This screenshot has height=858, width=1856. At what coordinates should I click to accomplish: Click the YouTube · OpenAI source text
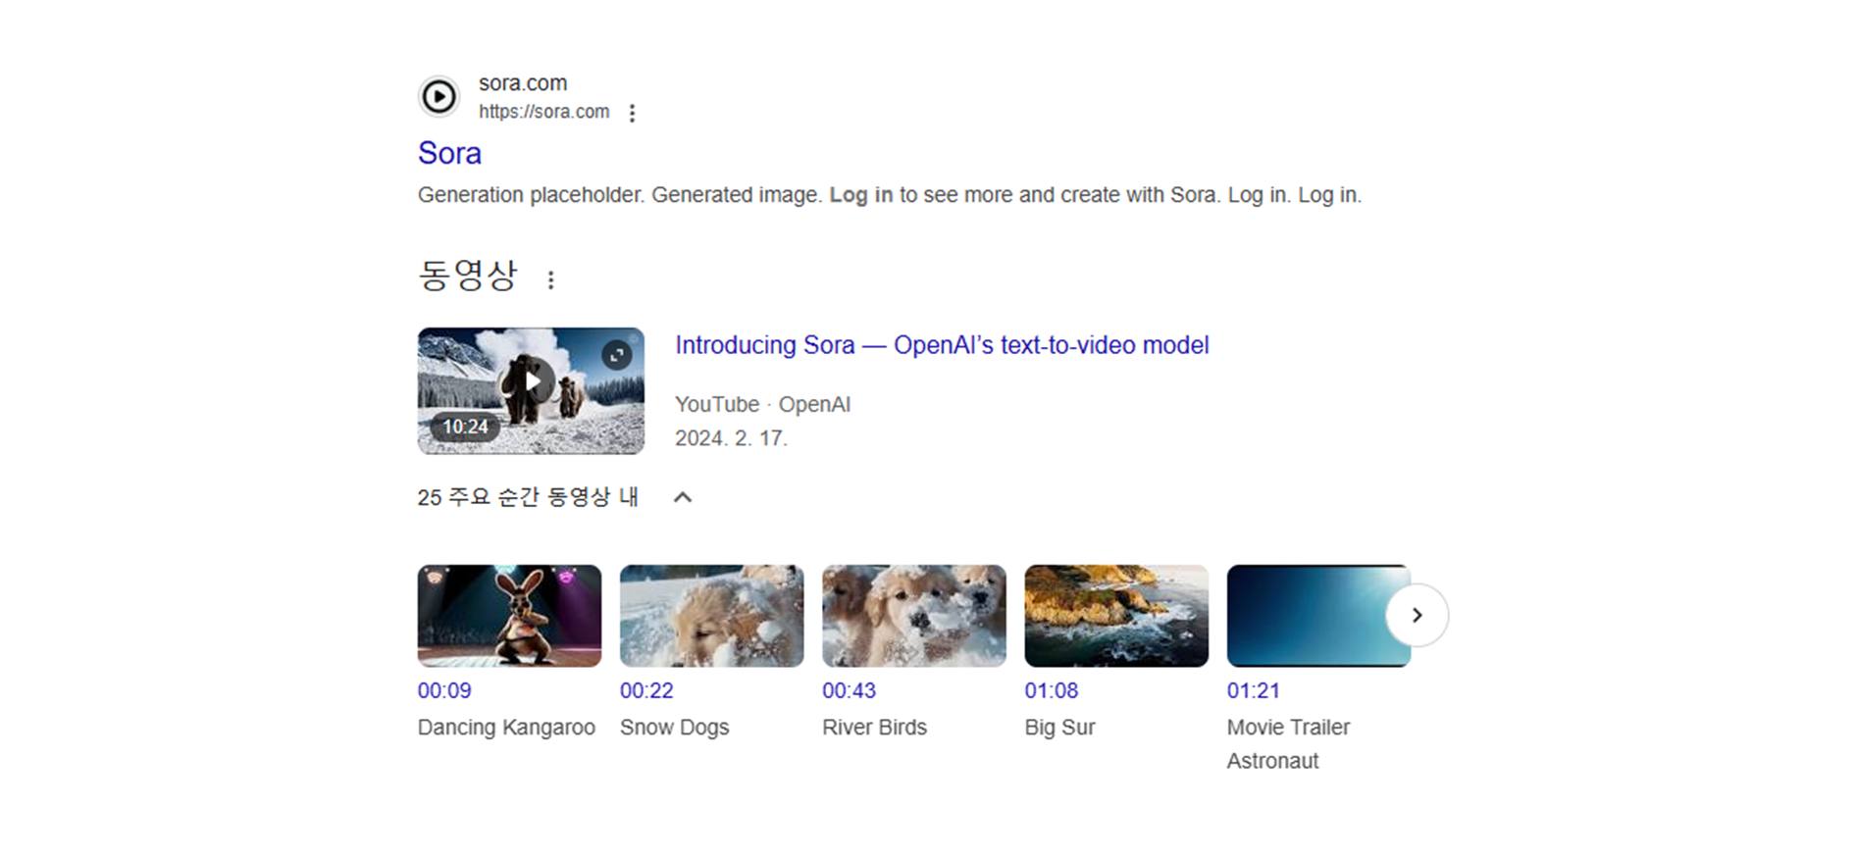point(762,404)
